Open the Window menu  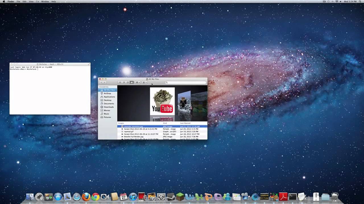point(45,1)
